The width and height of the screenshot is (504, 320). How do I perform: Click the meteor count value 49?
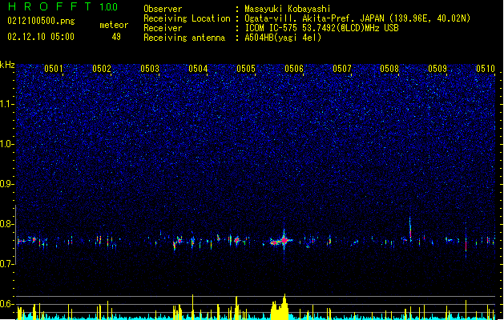pyautogui.click(x=116, y=37)
